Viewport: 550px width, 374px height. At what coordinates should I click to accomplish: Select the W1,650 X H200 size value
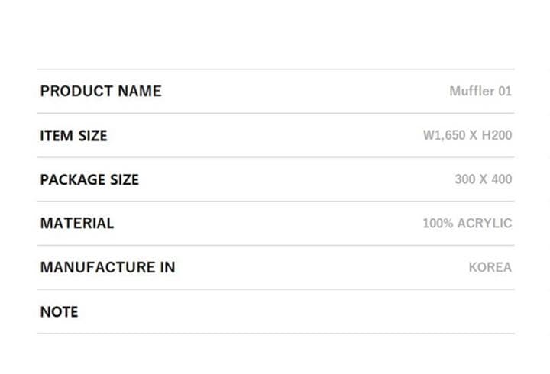(467, 136)
